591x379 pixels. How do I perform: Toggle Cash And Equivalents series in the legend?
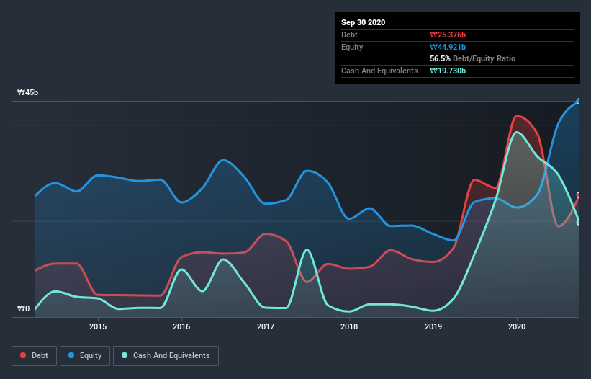(166, 356)
